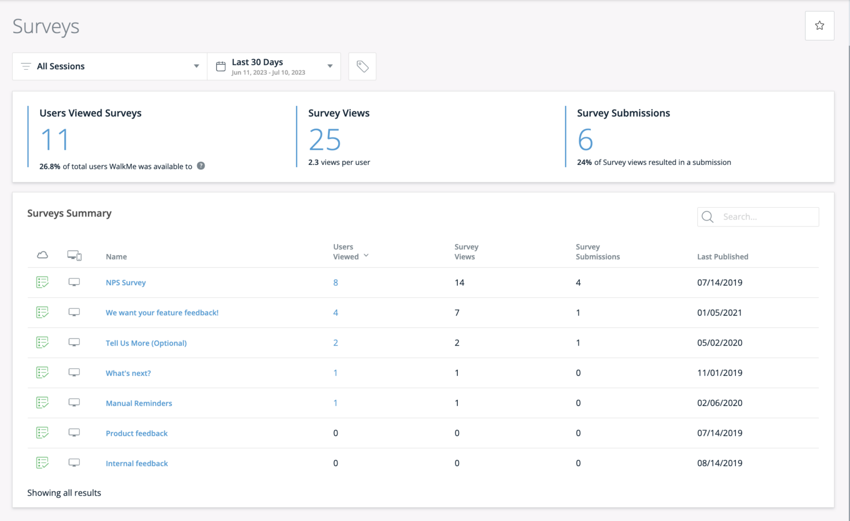The width and height of the screenshot is (850, 521).
Task: Click the magnifier icon in the search box
Action: 707,216
